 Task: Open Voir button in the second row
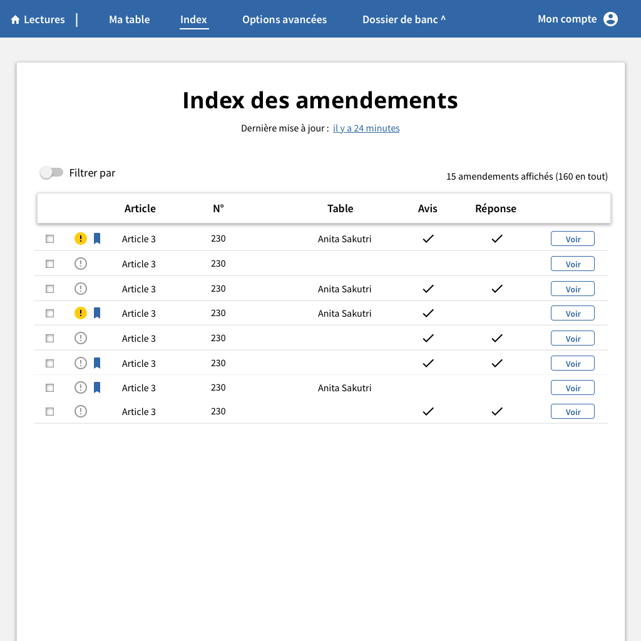pos(573,264)
